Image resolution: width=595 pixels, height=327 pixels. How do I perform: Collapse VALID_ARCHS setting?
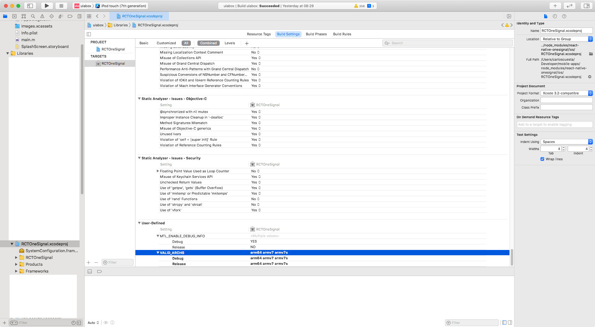coord(158,253)
